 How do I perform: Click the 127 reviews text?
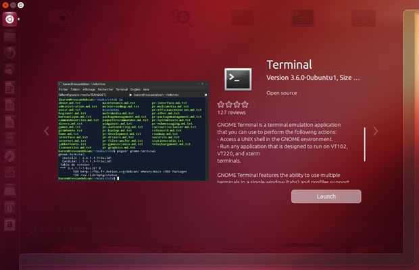(231, 113)
